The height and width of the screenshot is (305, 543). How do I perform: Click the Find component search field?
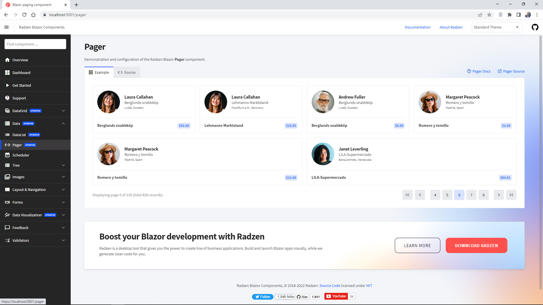click(35, 44)
